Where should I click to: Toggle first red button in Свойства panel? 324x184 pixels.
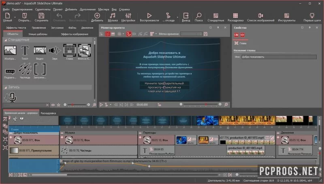pos(236,35)
